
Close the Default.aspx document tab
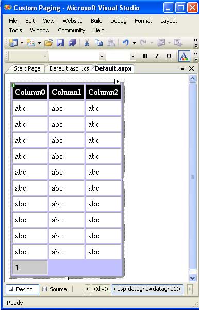191,68
